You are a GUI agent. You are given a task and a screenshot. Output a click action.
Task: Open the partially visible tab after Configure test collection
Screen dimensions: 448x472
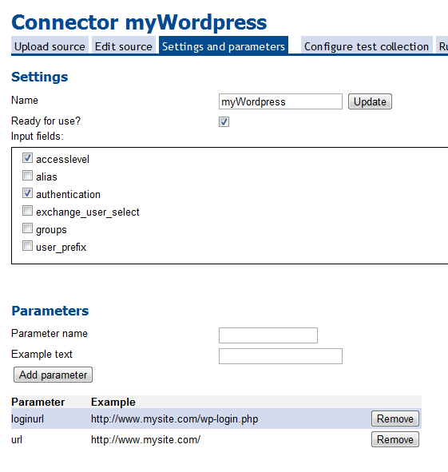click(442, 46)
